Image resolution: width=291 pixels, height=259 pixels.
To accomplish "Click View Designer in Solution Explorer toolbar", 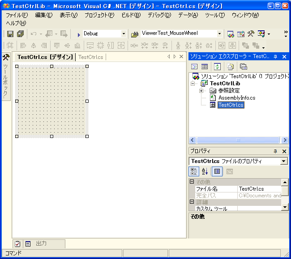I will (x=205, y=67).
